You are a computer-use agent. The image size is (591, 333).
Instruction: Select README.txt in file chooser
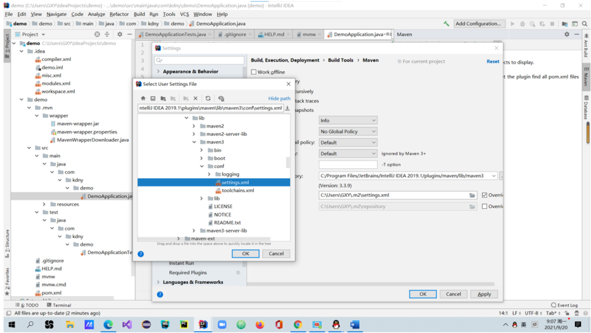[227, 223]
